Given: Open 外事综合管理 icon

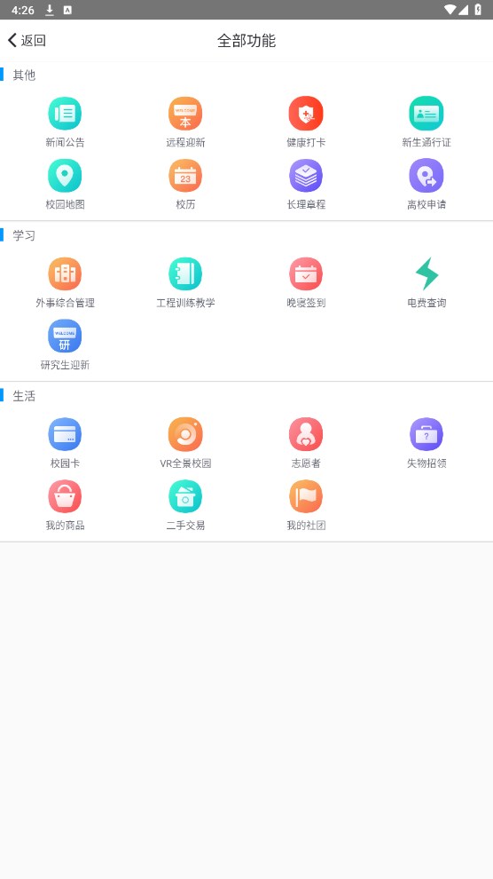Looking at the screenshot, I should pyautogui.click(x=65, y=274).
